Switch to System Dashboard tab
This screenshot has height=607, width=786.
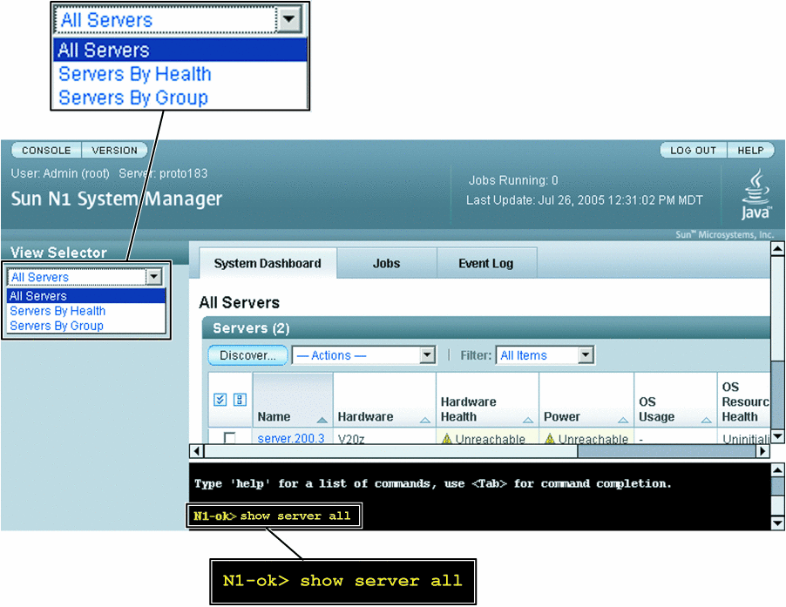[x=268, y=263]
